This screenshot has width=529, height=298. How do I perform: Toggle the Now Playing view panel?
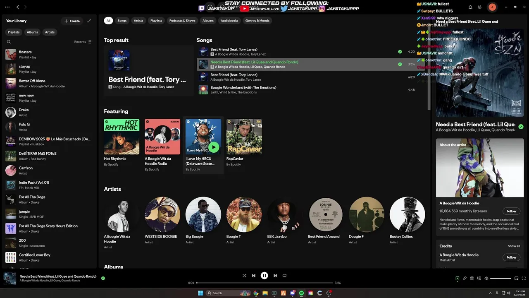tap(457, 278)
